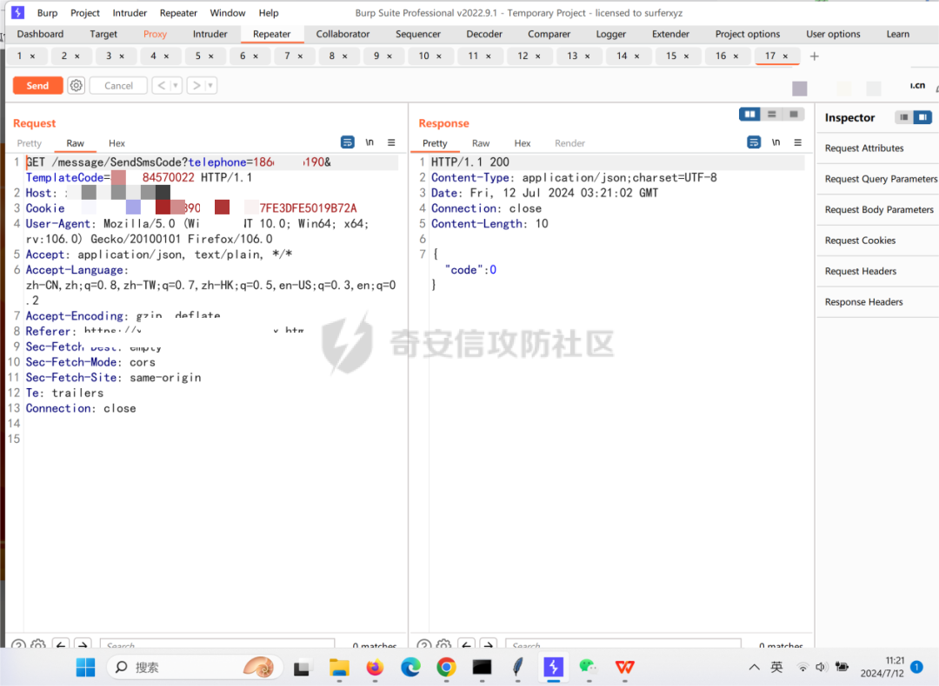Focus the Response search field

(x=623, y=645)
